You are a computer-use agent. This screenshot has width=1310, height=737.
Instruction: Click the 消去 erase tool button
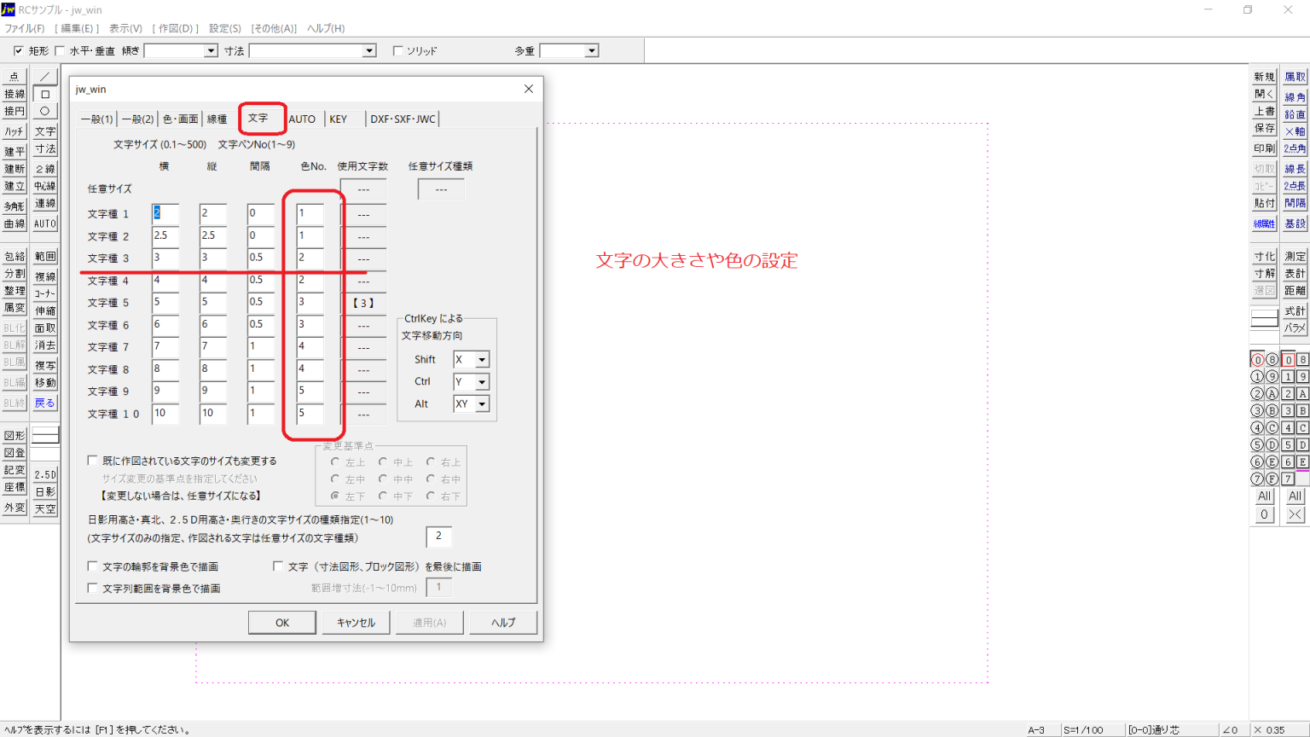point(45,345)
